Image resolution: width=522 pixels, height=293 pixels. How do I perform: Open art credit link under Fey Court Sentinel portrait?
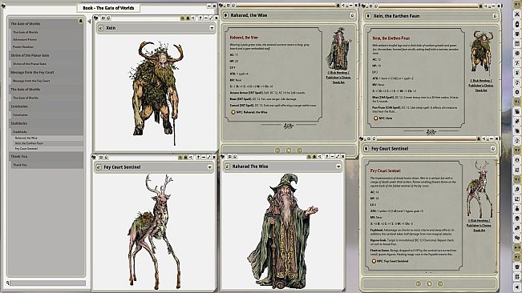pyautogui.click(x=480, y=225)
